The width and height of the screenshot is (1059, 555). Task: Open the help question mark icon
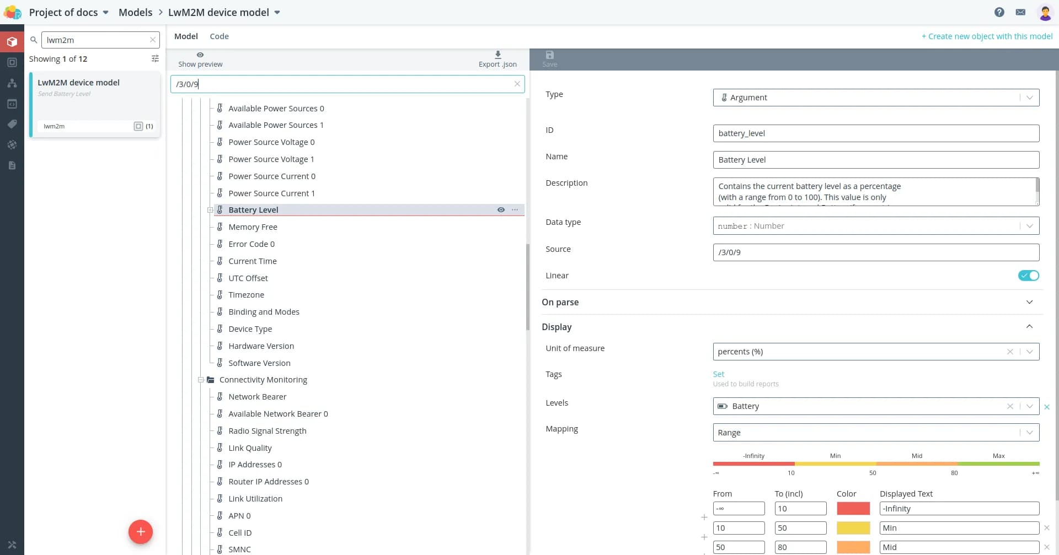point(999,12)
